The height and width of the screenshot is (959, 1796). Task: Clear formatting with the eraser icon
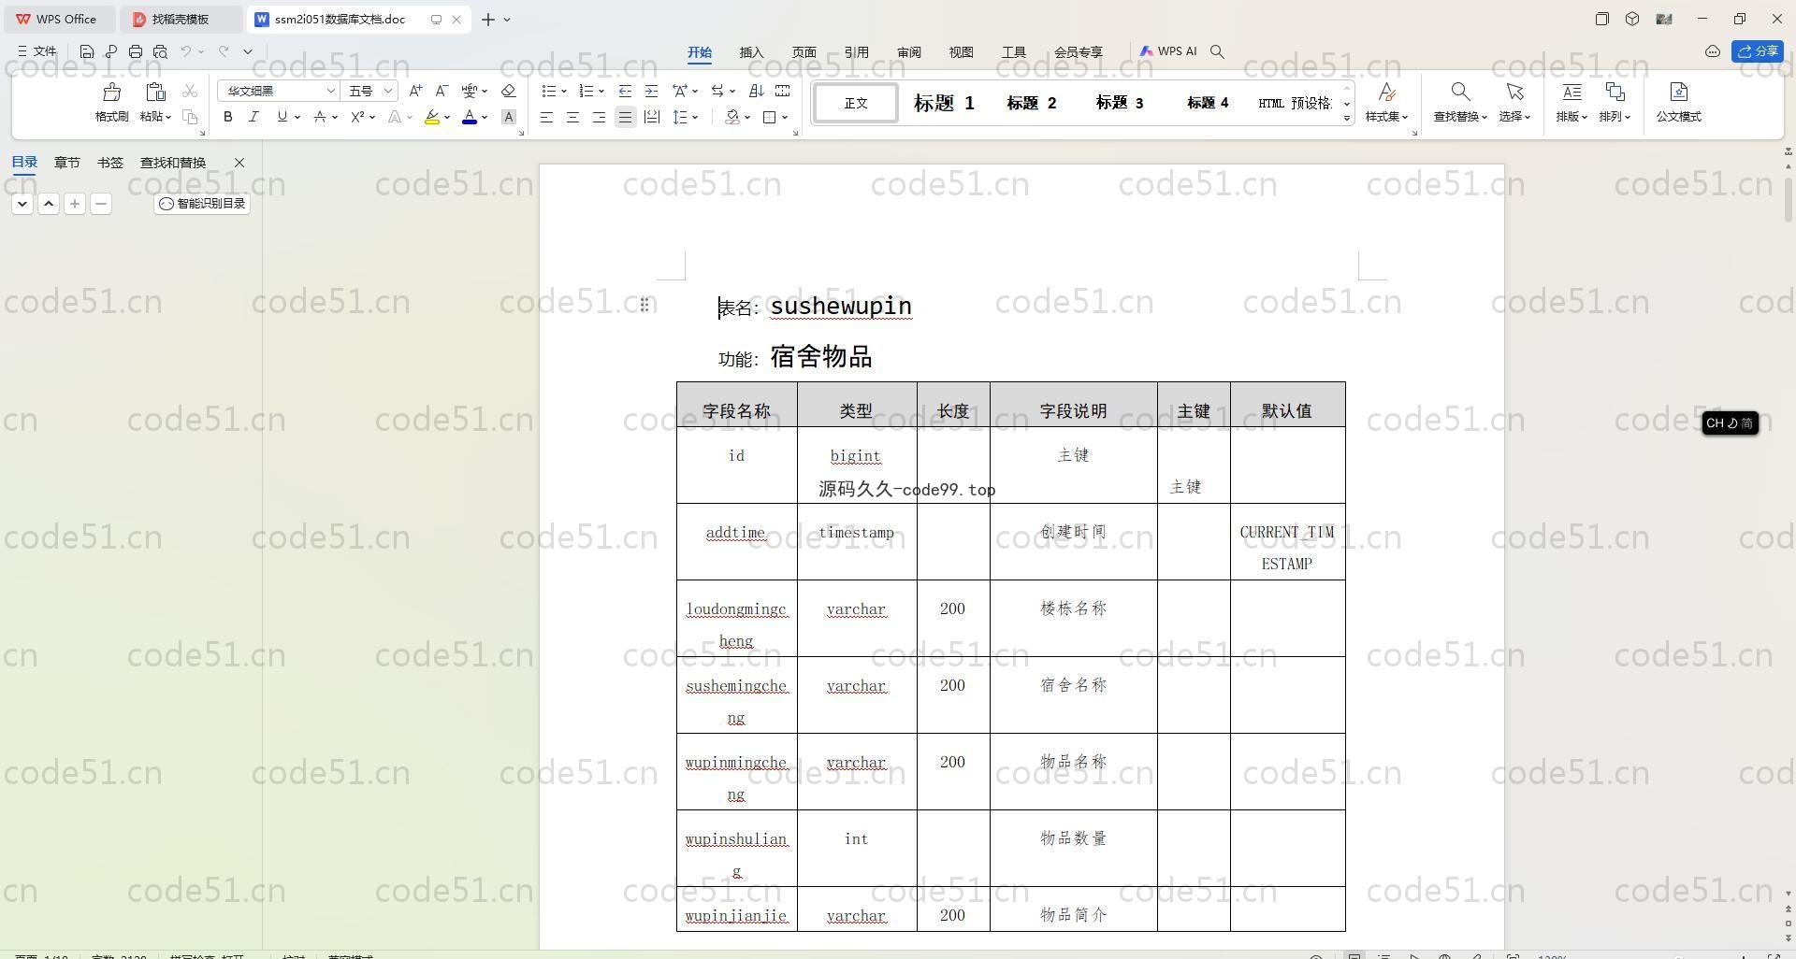(x=509, y=91)
